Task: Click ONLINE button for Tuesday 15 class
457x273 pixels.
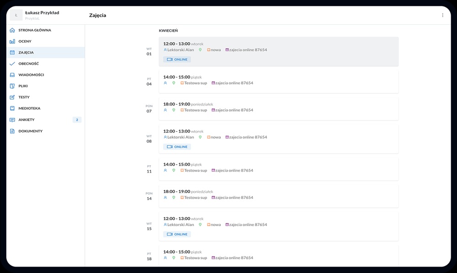Action: coord(177,234)
